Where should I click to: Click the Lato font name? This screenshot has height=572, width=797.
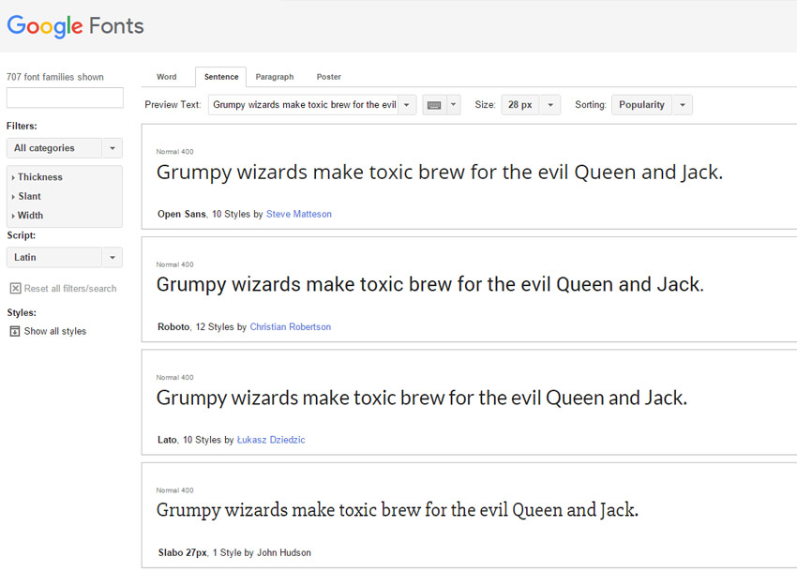tap(167, 440)
